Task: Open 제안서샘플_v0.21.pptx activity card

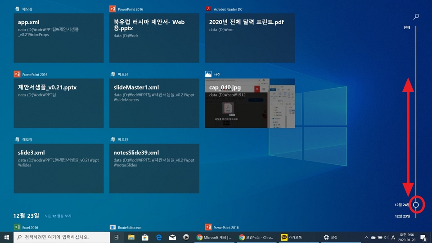Action: [58, 103]
